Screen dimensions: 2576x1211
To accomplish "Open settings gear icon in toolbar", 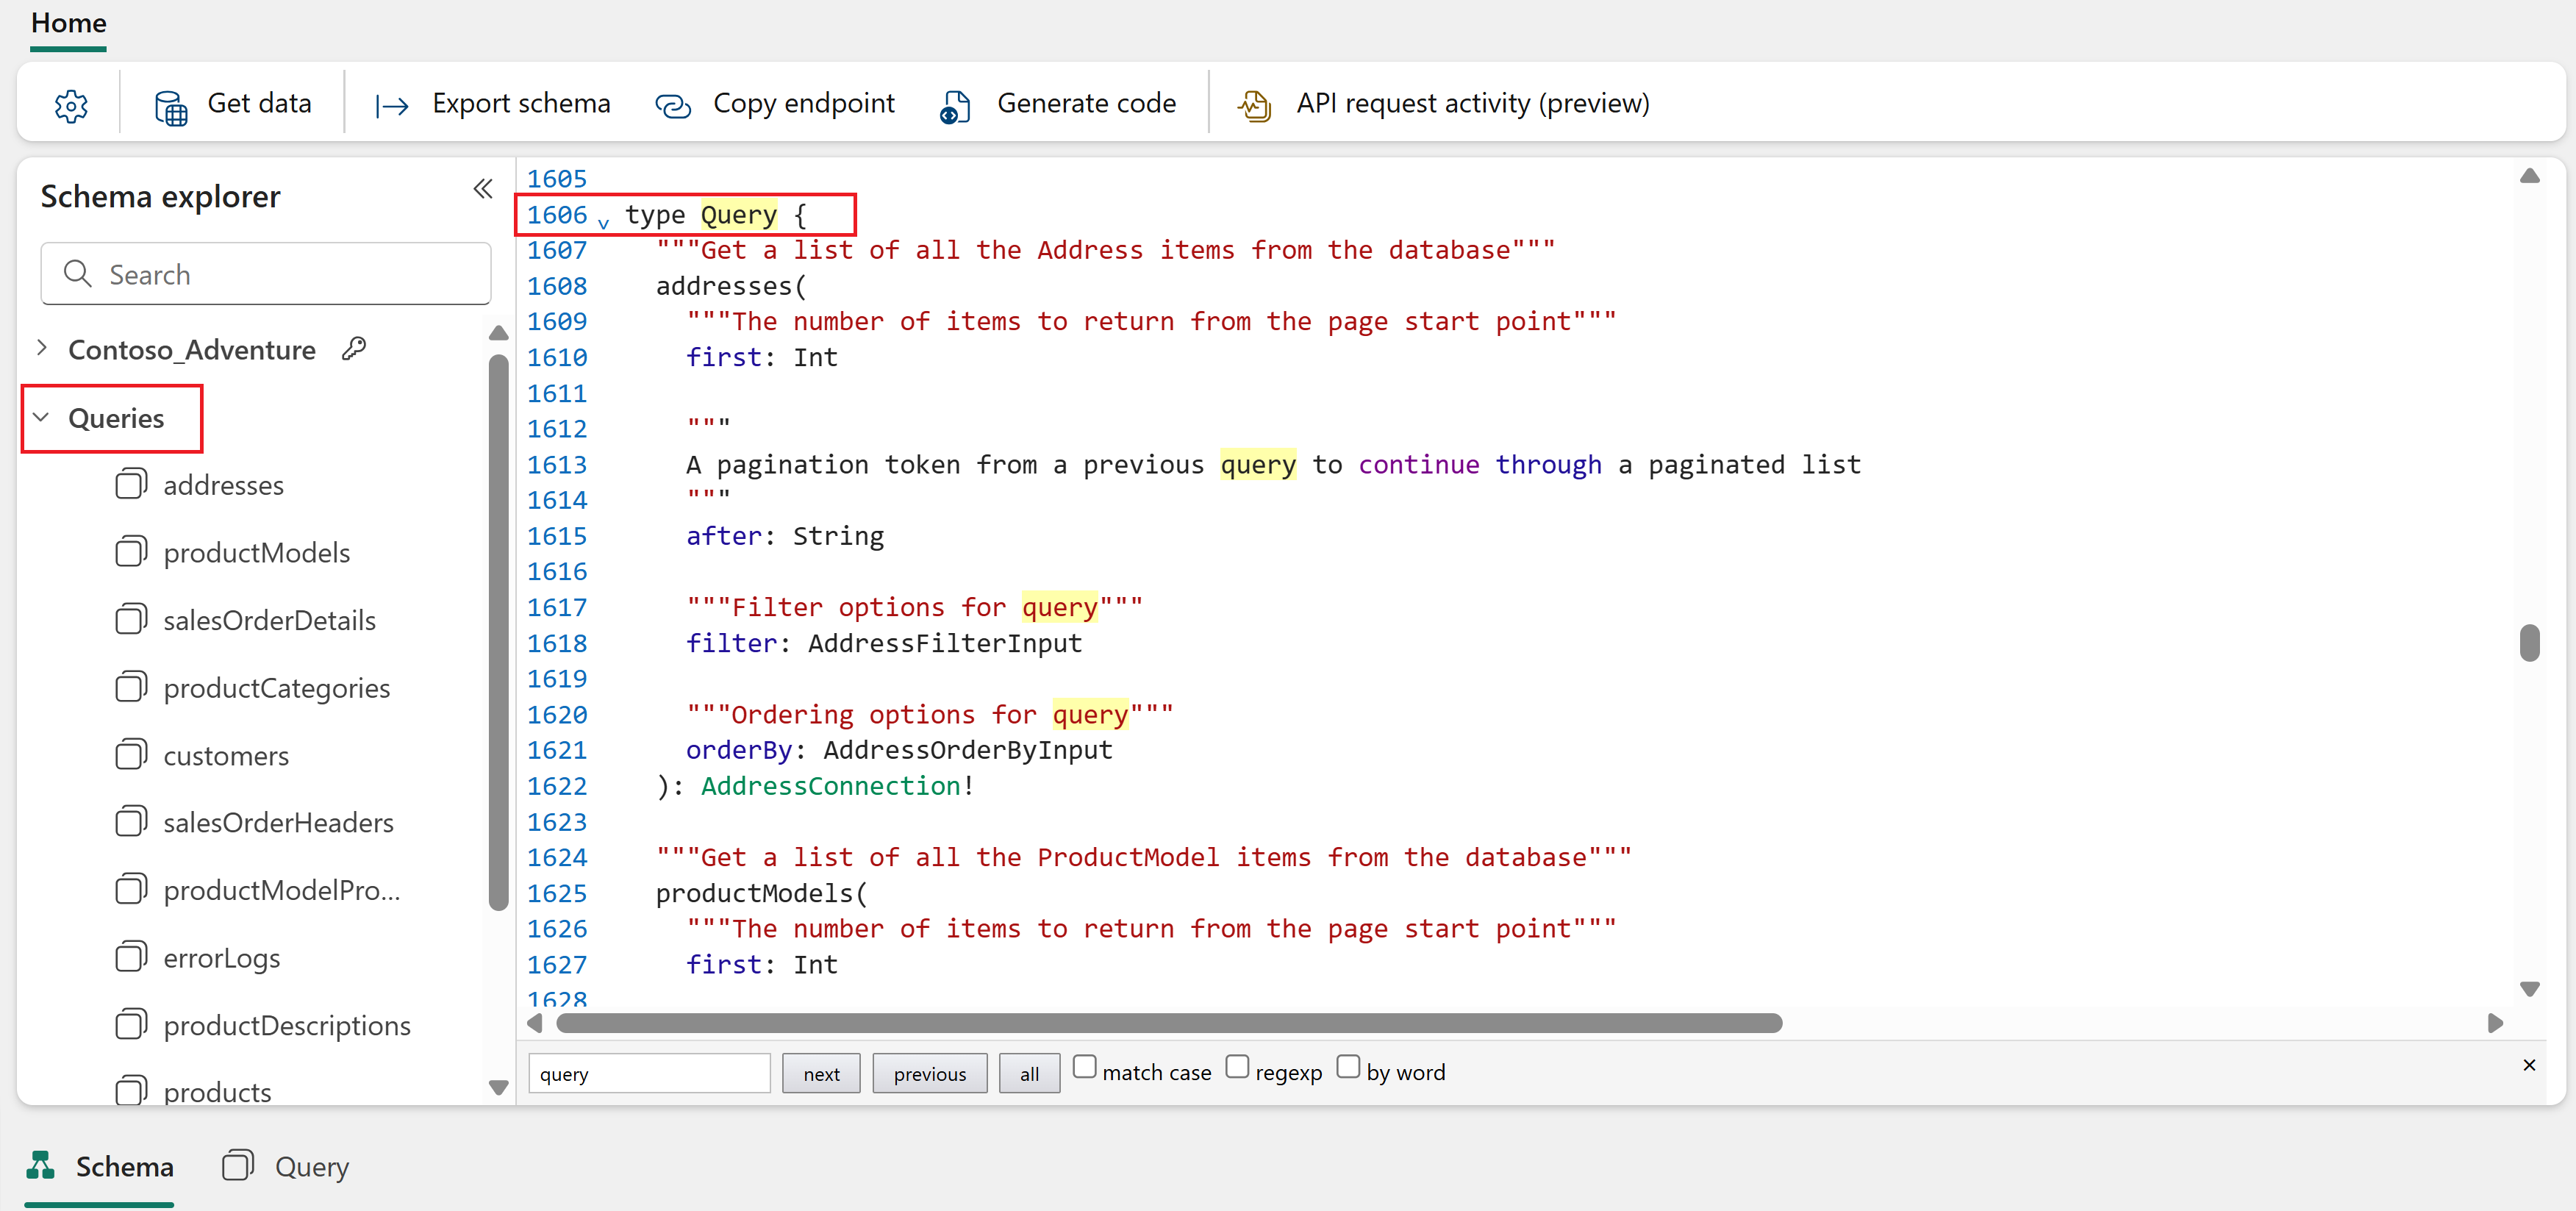I will 71,105.
